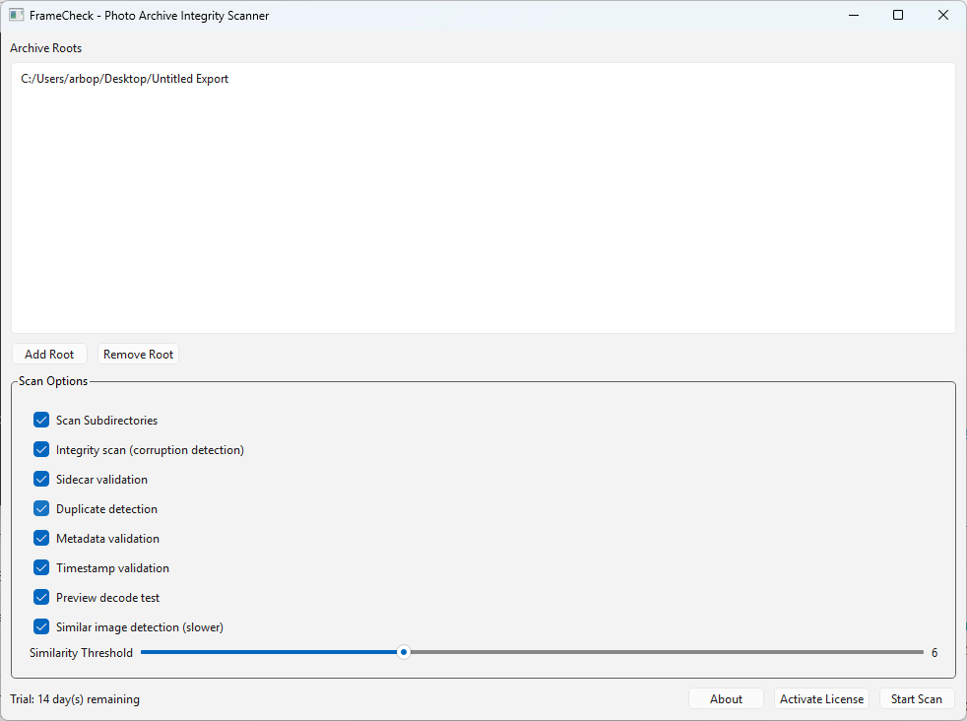Uncheck Integrity scan corruption detection
Viewport: 967px width, 721px height.
(40, 449)
